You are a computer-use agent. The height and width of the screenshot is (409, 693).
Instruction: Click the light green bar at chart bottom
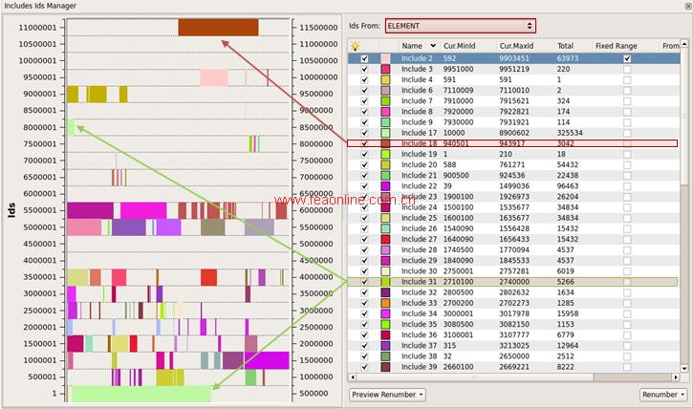point(141,393)
